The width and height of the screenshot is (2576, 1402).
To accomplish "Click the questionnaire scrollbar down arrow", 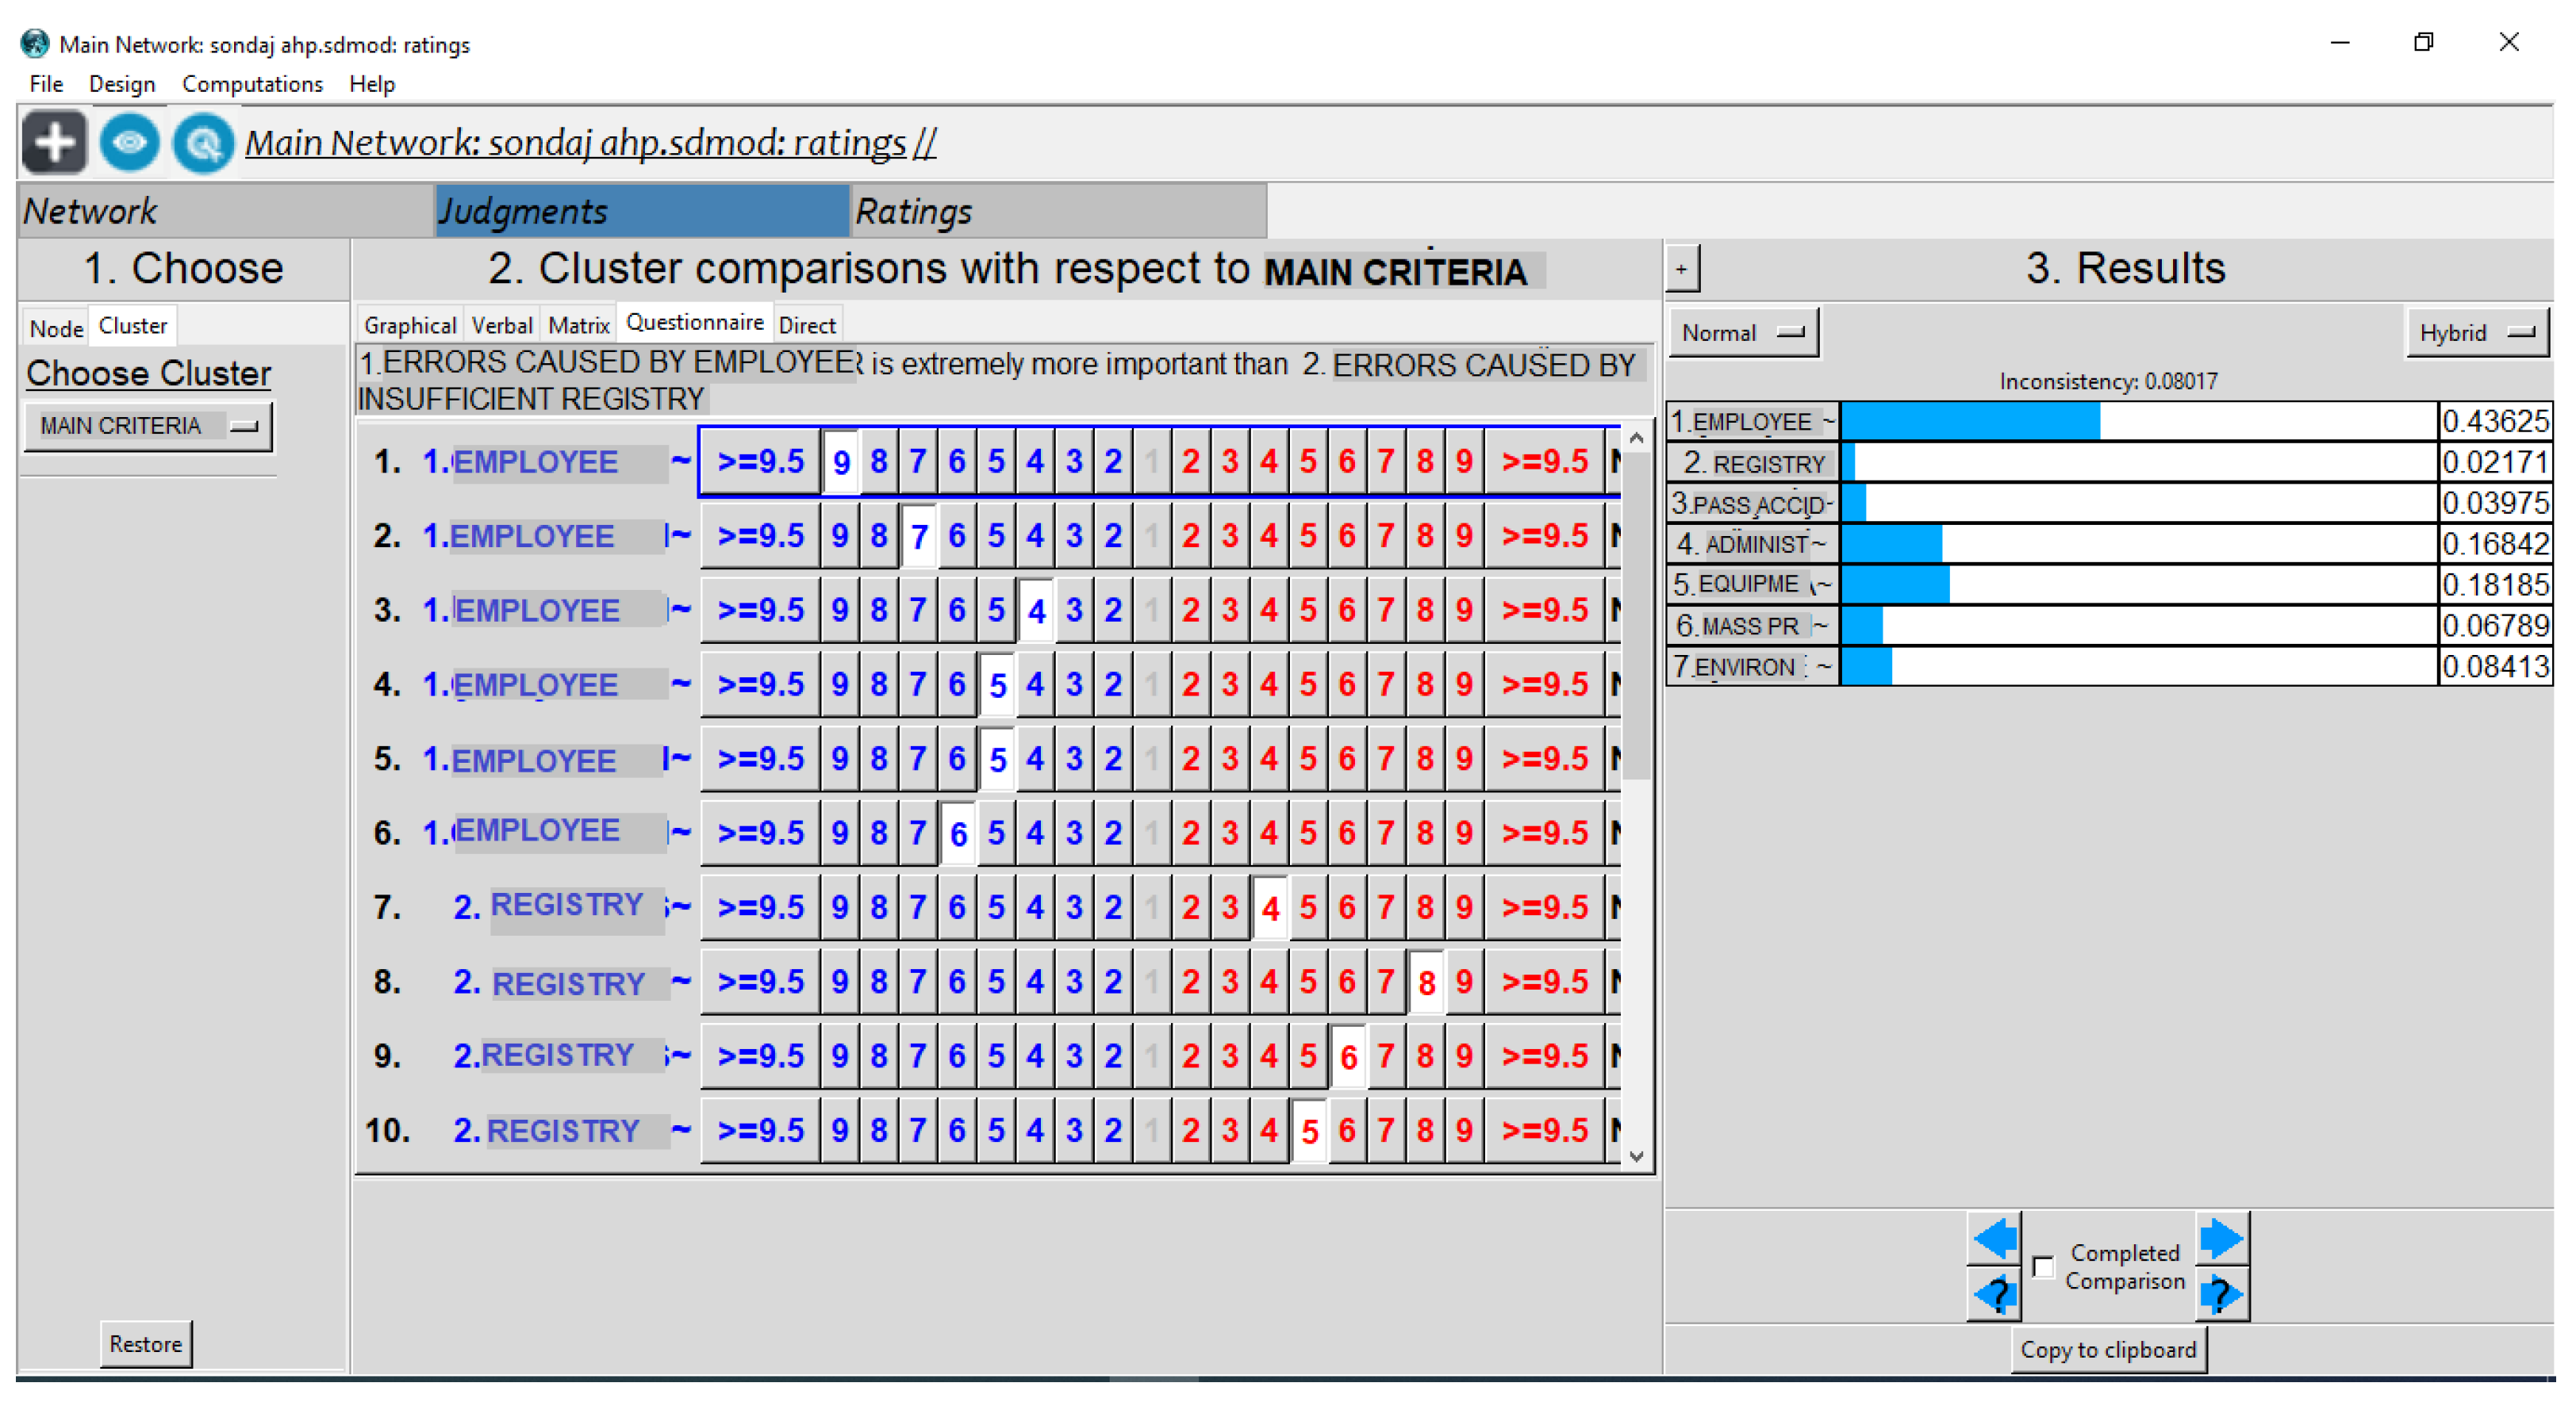I will [x=1636, y=1155].
